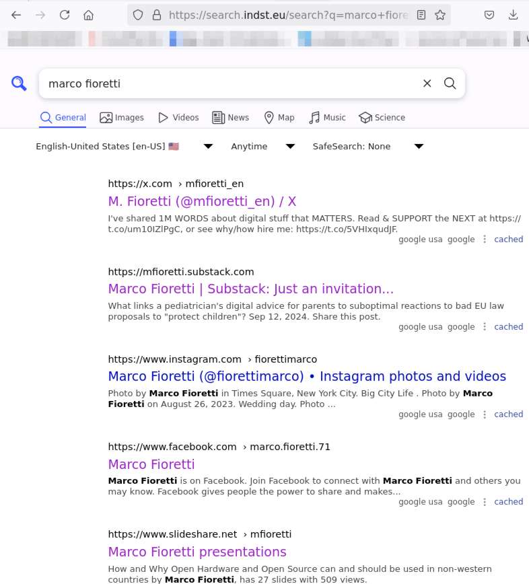Click the blue SearXNG magnifier logo

coord(19,83)
